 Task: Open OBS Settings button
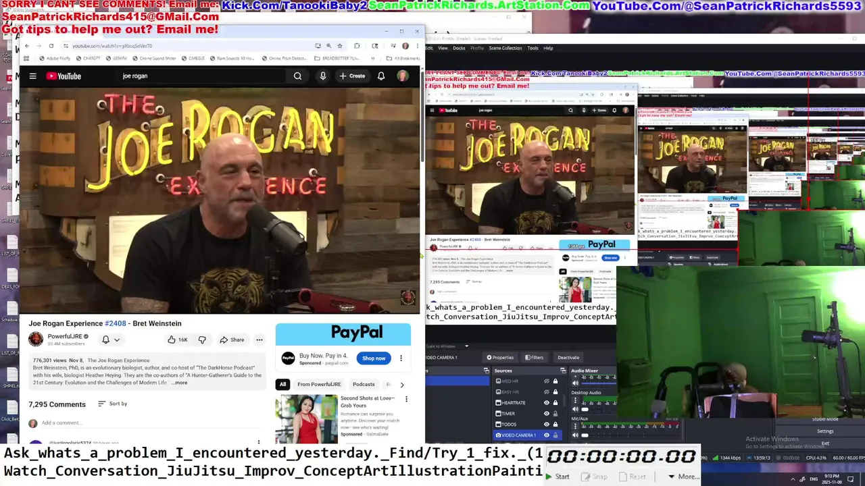pos(825,431)
